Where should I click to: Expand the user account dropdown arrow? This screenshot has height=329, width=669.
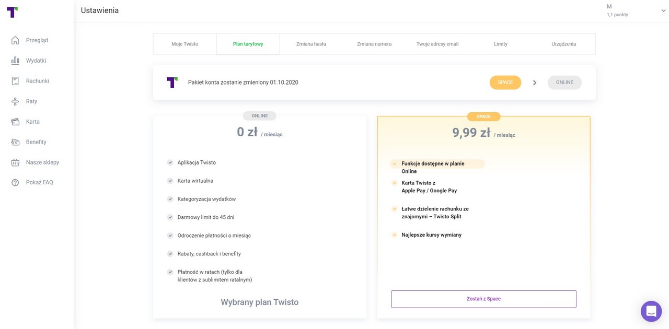tap(663, 11)
